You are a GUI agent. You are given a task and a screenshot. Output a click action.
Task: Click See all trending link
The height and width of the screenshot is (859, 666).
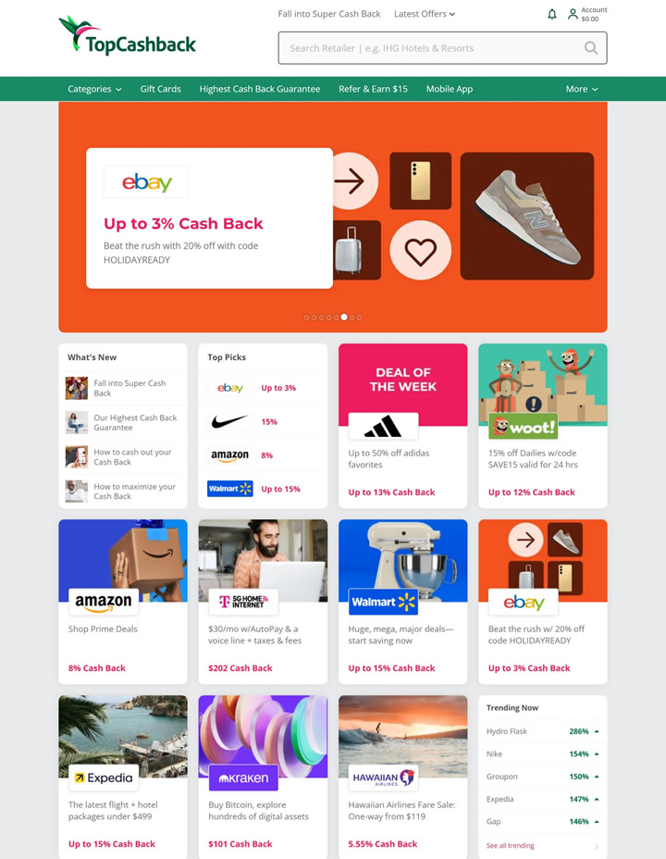pyautogui.click(x=510, y=845)
